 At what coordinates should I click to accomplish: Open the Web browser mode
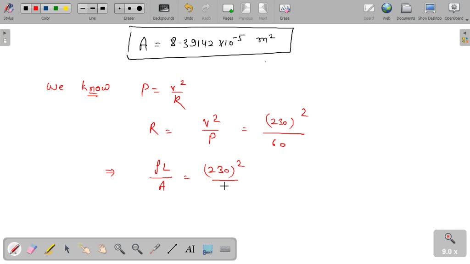click(386, 11)
